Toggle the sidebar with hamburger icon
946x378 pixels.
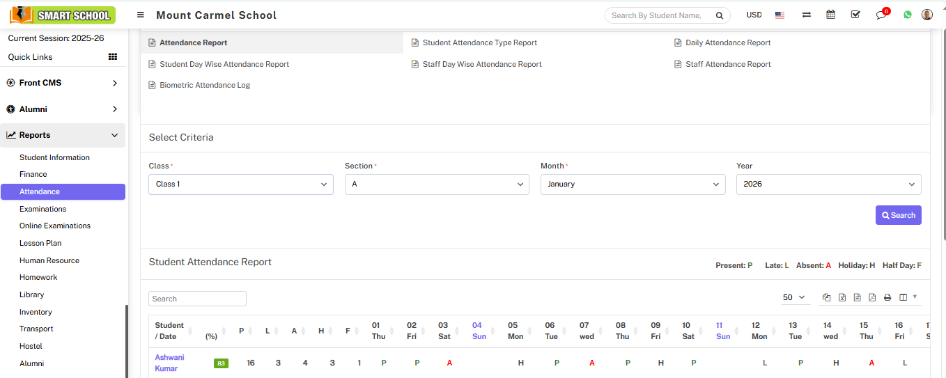[x=141, y=15]
